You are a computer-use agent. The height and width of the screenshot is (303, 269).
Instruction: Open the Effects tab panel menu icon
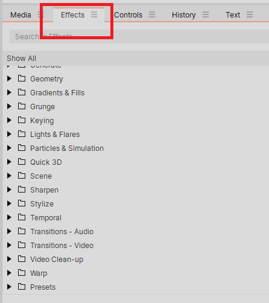coord(94,14)
